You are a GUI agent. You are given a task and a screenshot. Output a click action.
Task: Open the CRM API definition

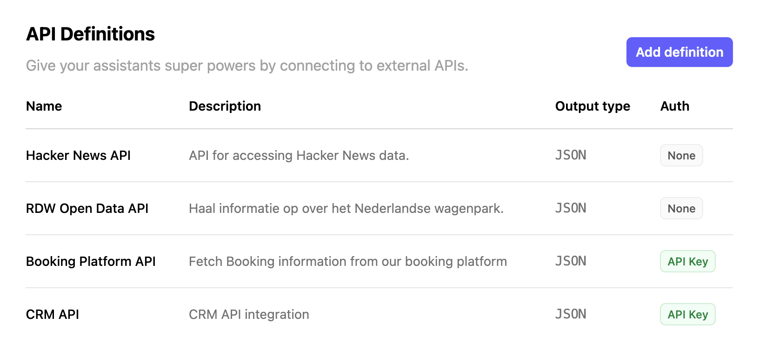coord(53,314)
